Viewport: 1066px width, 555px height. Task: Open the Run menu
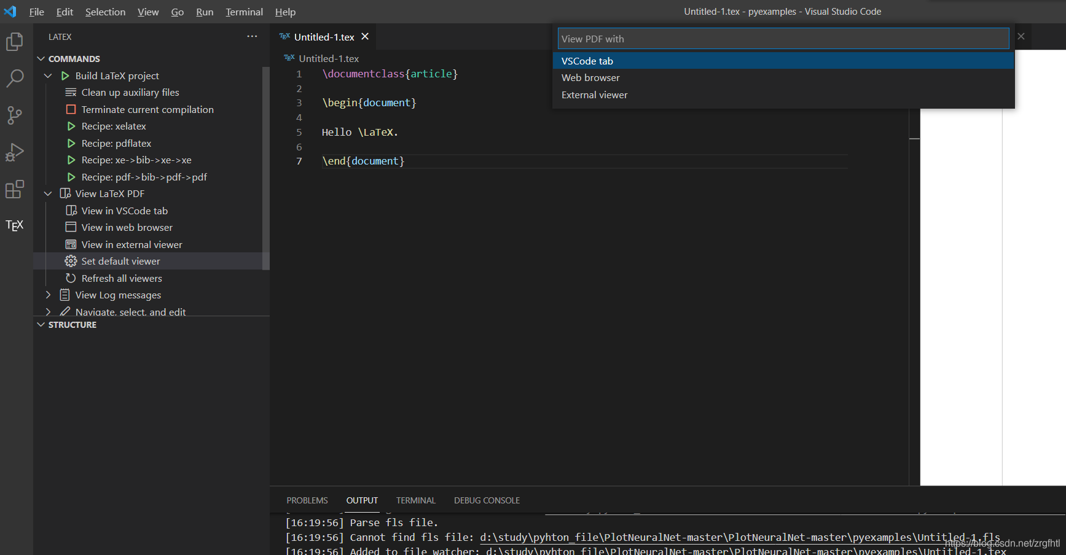tap(205, 12)
